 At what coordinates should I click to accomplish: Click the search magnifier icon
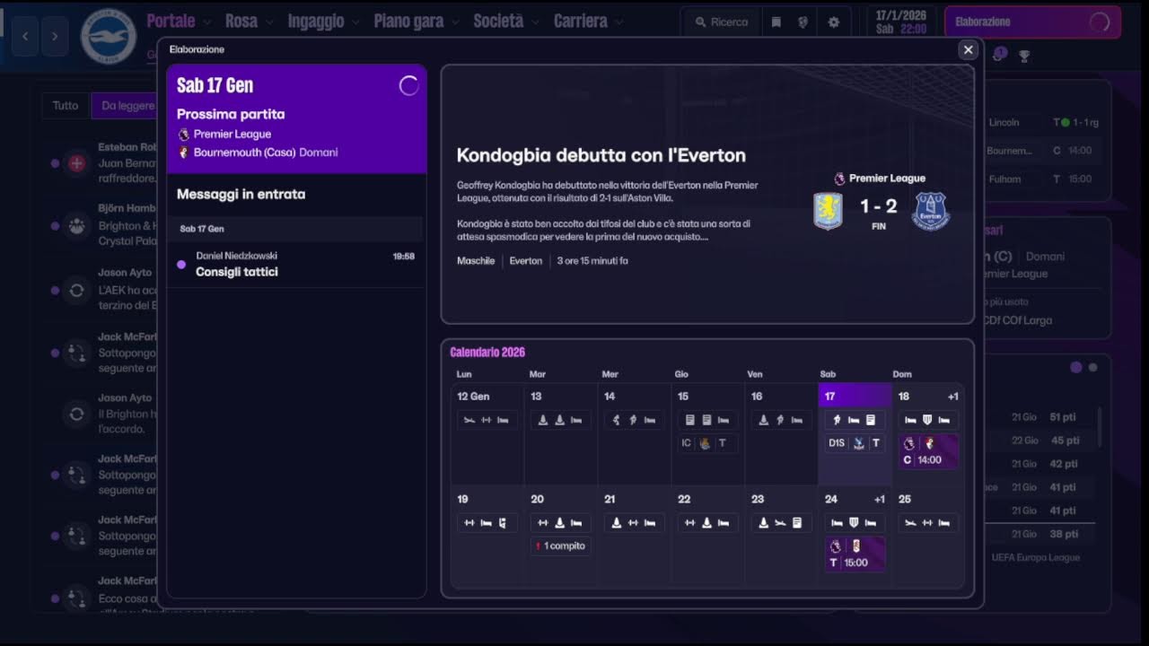point(700,22)
